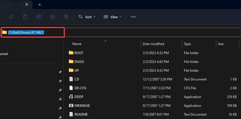Open a new tab with plus button

coord(40,5)
